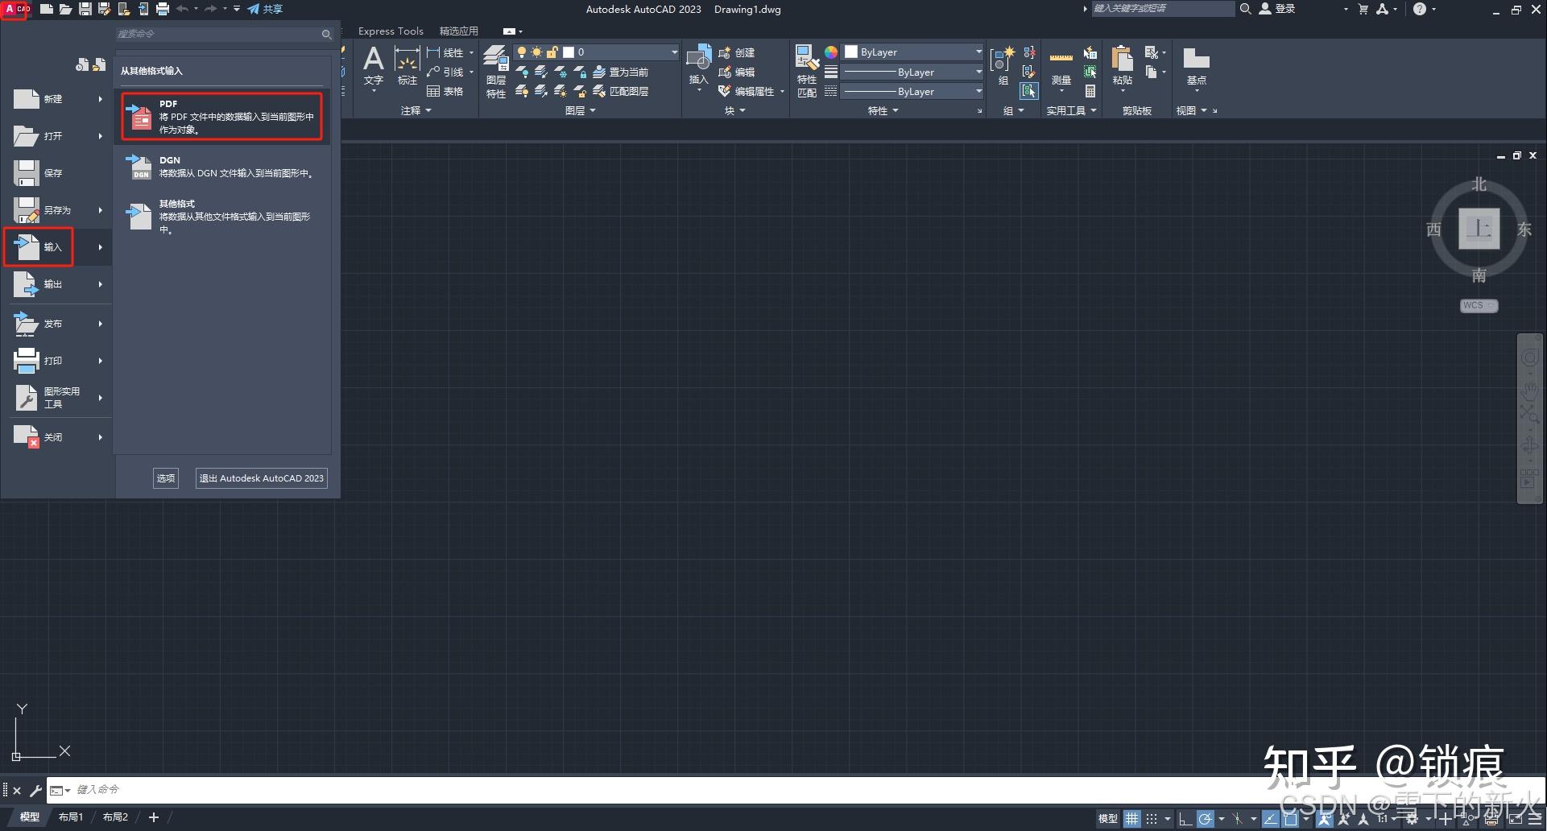Choose PDF import option
Viewport: 1547px width, 831px height.
click(221, 117)
